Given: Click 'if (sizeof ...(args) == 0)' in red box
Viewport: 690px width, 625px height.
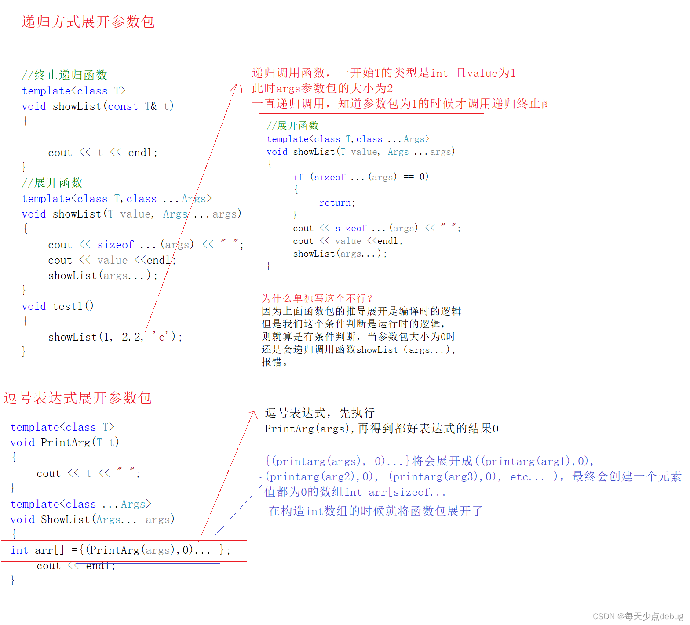Looking at the screenshot, I should [361, 177].
